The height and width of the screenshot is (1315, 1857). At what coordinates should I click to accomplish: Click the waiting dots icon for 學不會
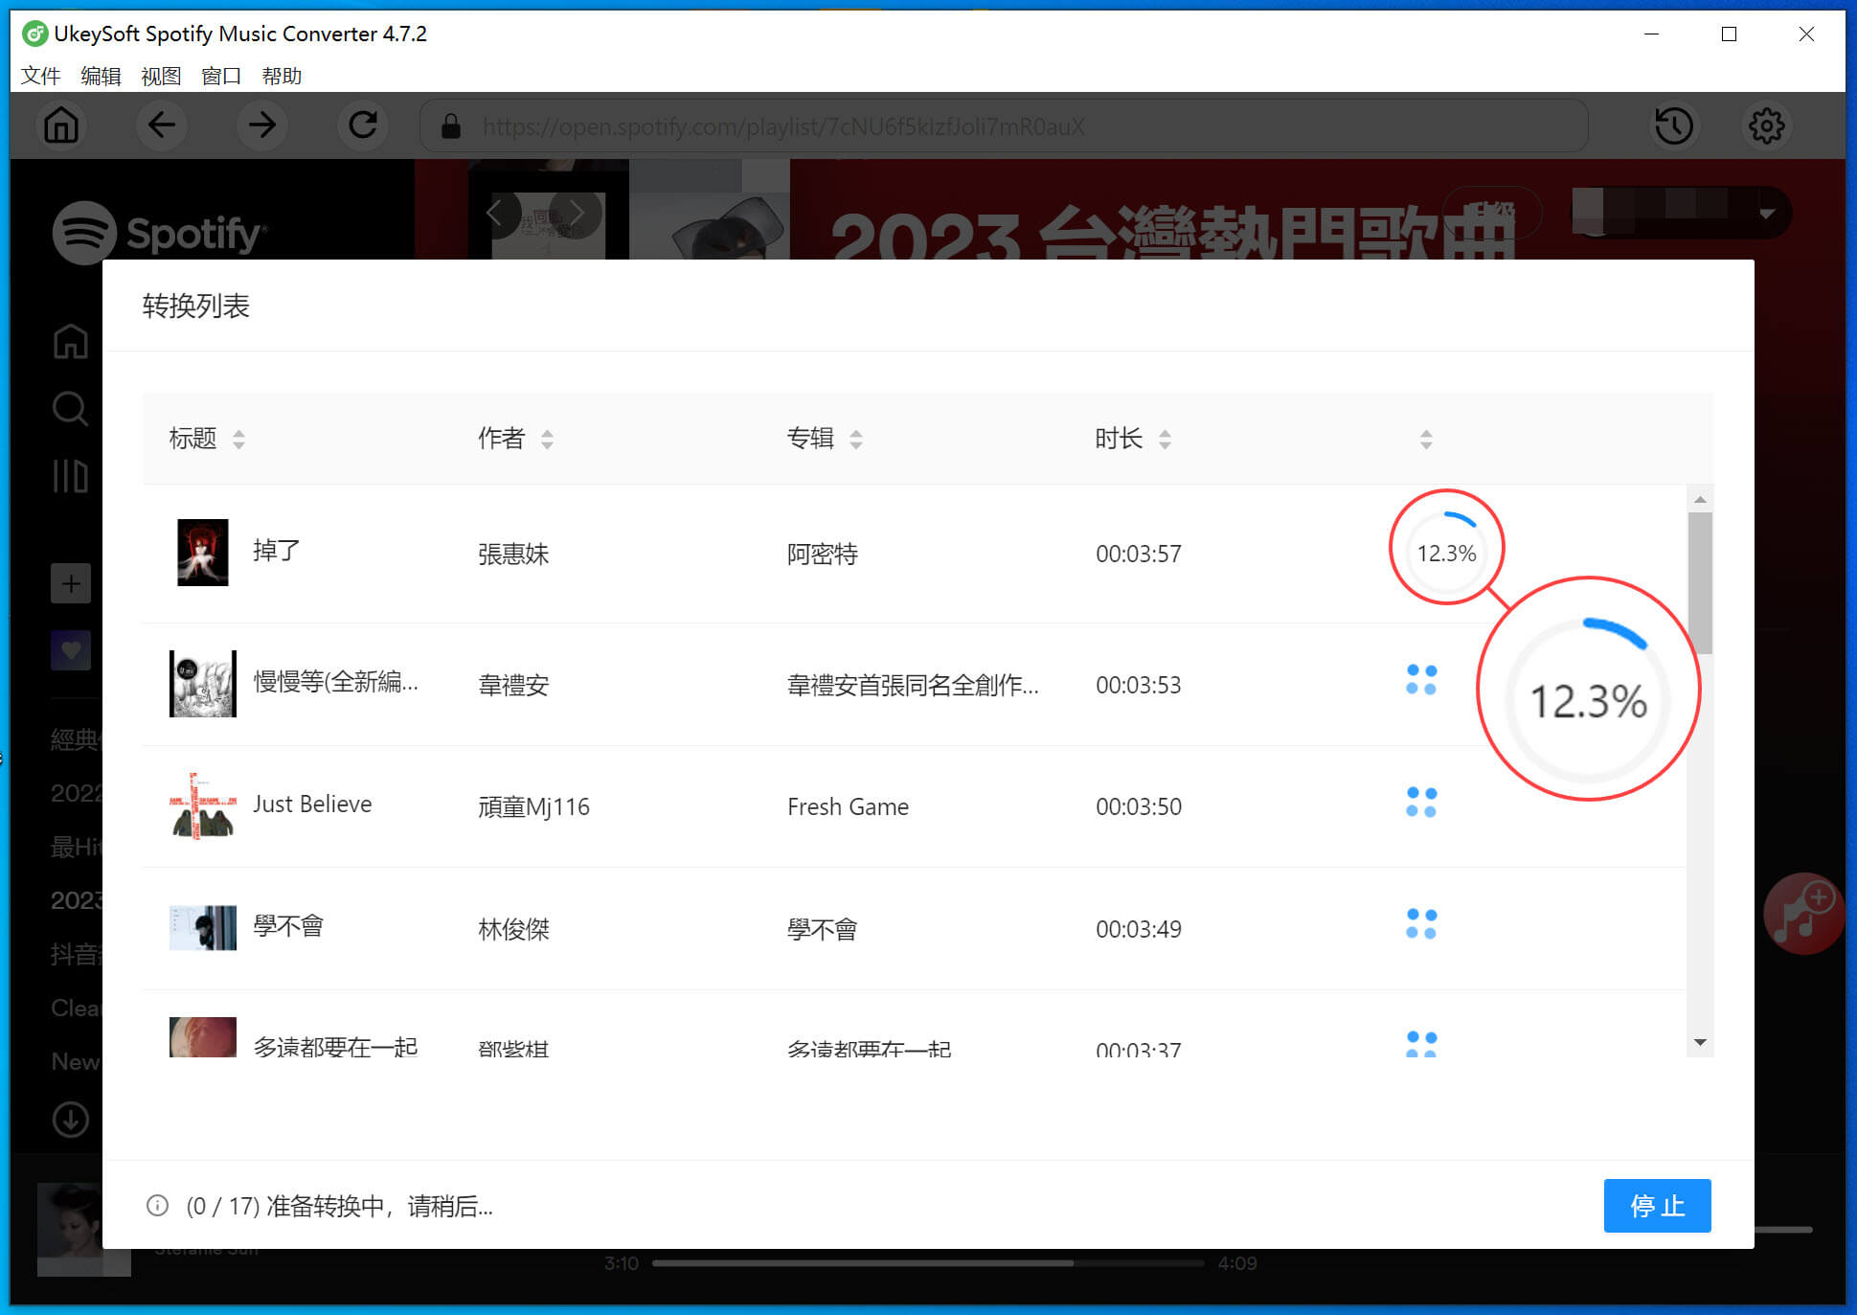pyautogui.click(x=1421, y=924)
